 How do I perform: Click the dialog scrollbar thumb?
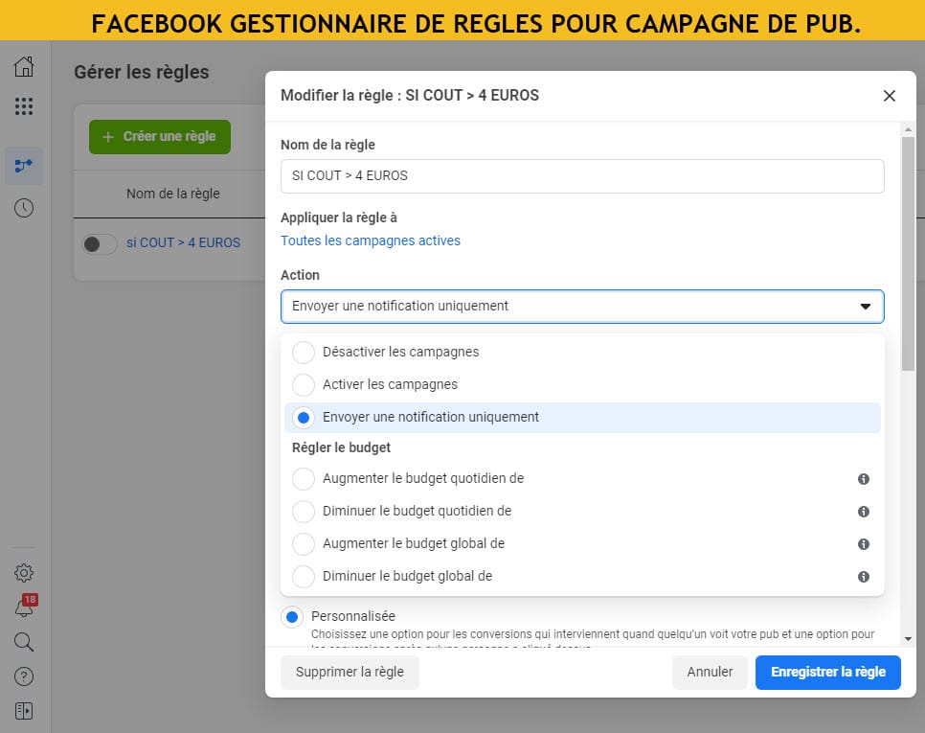pos(908,254)
